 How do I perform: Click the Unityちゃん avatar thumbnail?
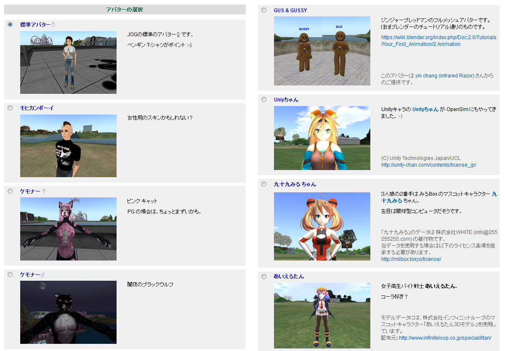[322, 138]
